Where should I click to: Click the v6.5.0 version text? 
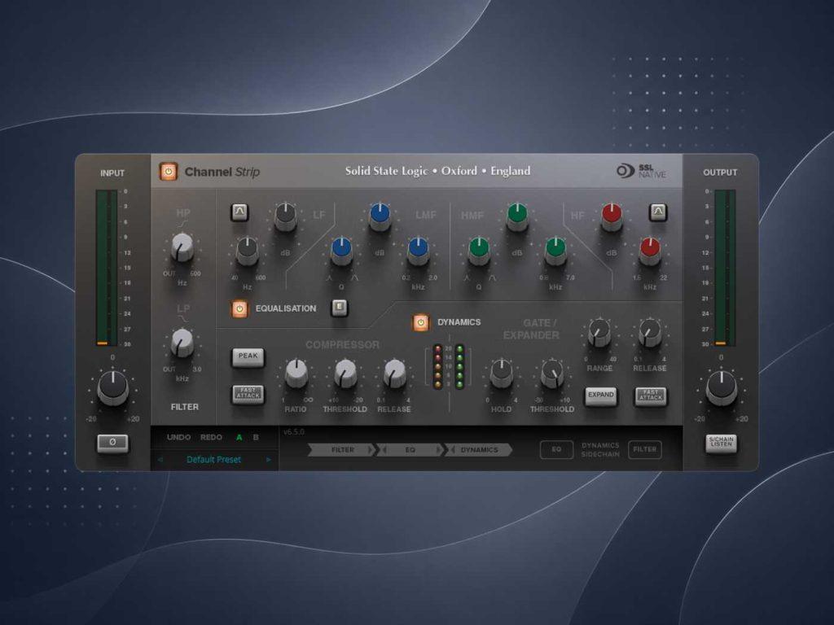coord(293,432)
